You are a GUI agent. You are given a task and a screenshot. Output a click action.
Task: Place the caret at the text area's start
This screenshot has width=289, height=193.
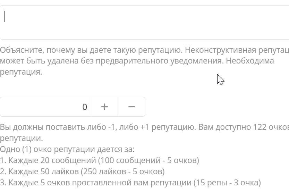pos(4,17)
